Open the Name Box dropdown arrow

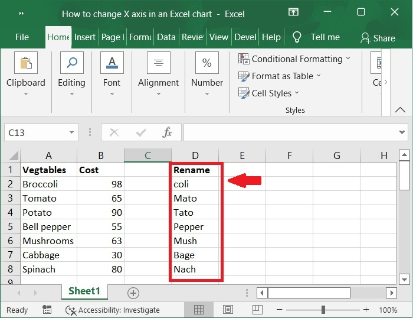click(72, 132)
